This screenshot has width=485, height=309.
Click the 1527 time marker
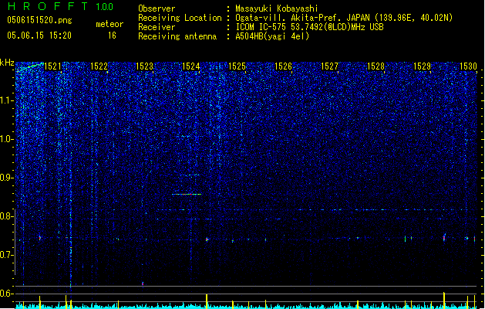[329, 66]
